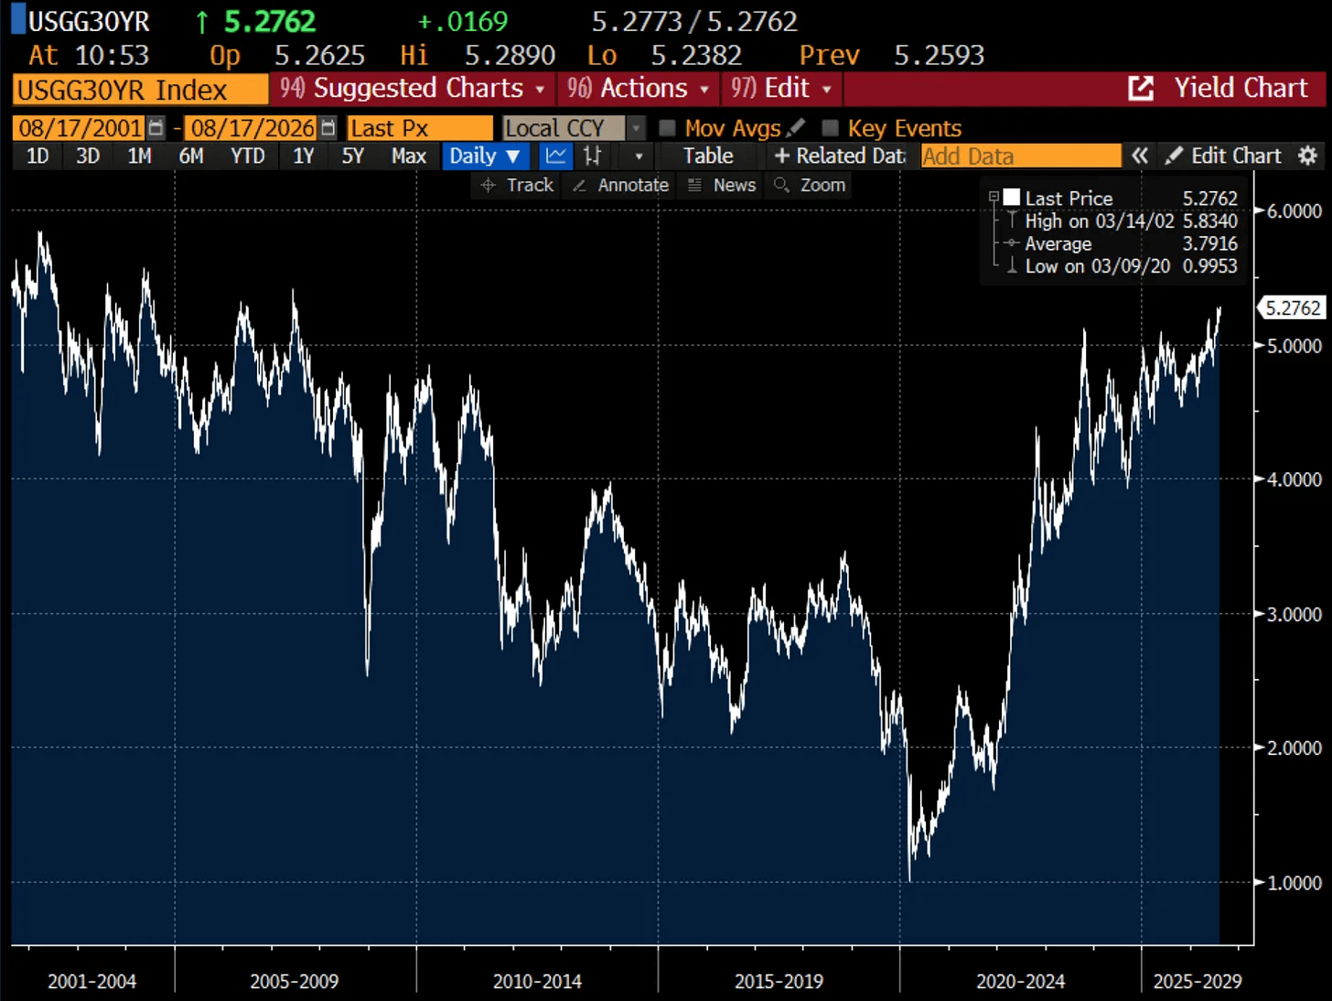Click the start date field 08/17/2001
This screenshot has height=1001, width=1332.
(x=81, y=128)
